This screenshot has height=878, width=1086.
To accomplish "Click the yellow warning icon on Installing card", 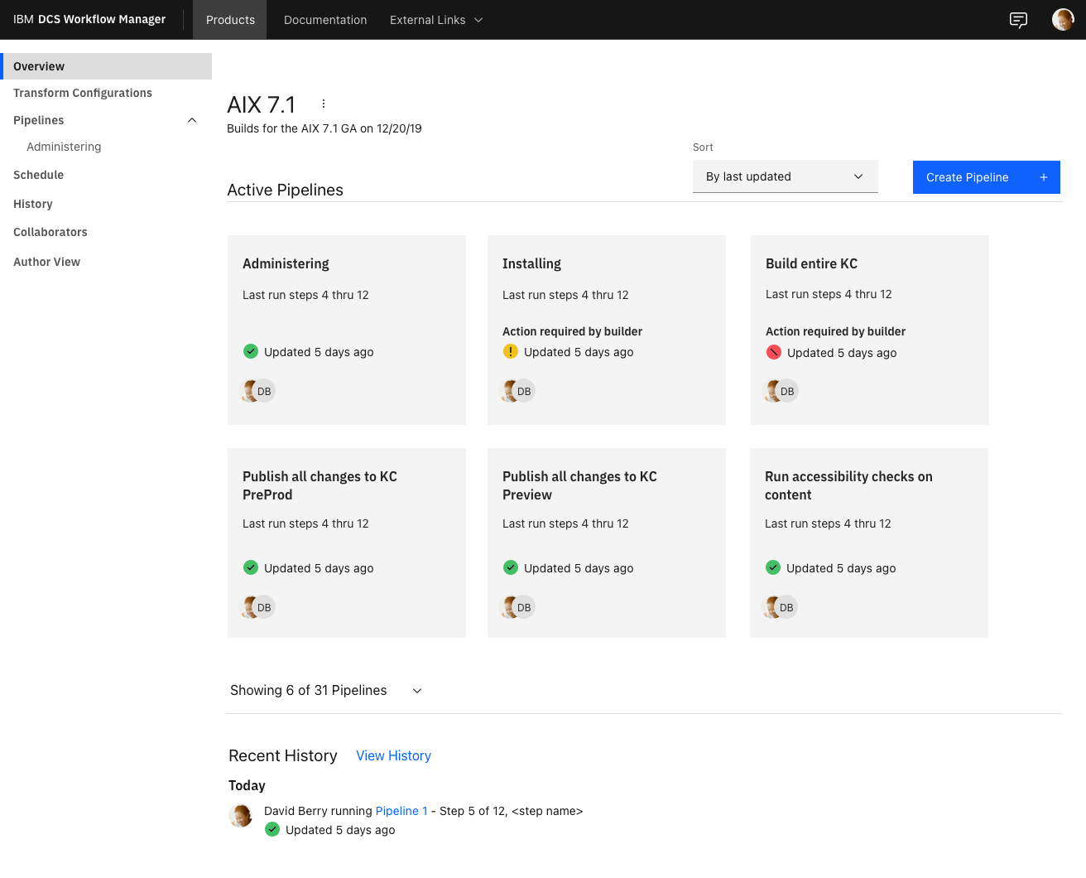I will click(x=511, y=351).
